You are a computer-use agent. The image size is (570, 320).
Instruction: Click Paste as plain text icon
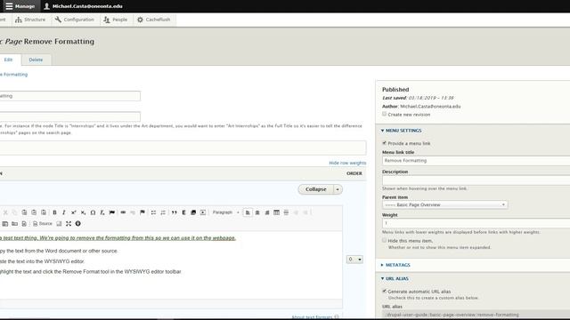coord(34,212)
